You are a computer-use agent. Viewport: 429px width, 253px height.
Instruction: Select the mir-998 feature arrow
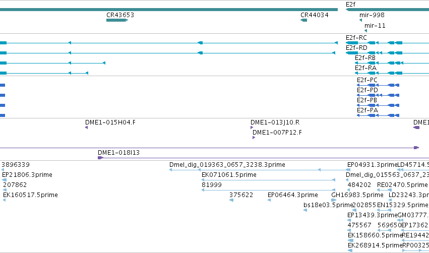click(x=360, y=20)
